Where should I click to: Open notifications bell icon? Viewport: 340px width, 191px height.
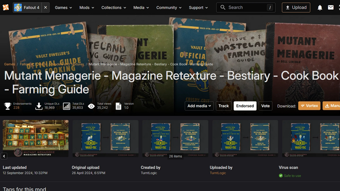(320, 8)
